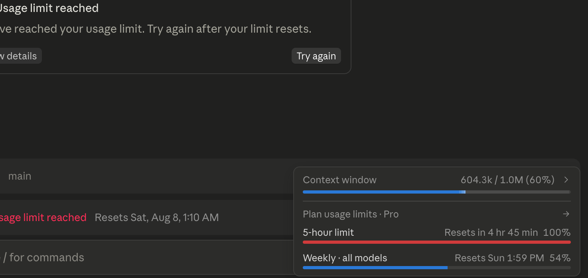Click the 100% usage percentage
The width and height of the screenshot is (588, 278).
click(x=557, y=233)
